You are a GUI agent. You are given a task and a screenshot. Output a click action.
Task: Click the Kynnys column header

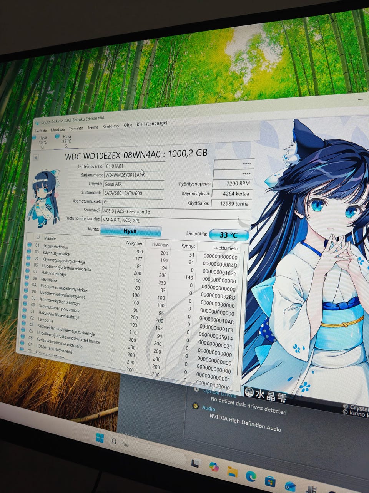pyautogui.click(x=188, y=246)
